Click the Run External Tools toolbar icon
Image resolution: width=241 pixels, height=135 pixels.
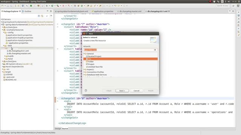click(x=58, y=6)
